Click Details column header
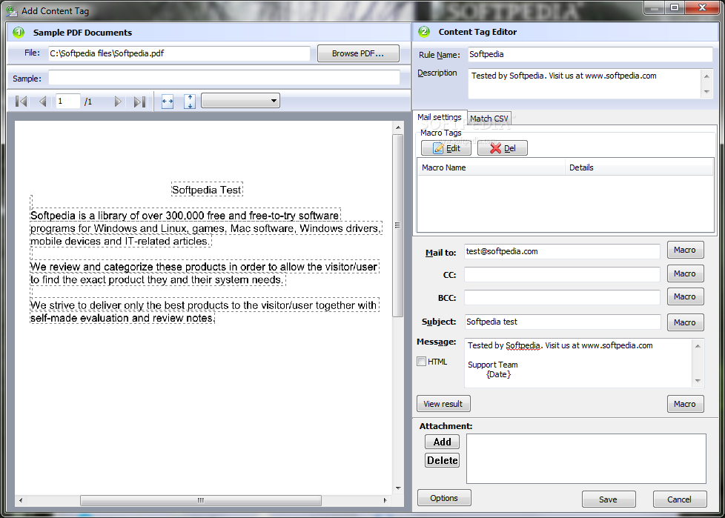This screenshot has width=725, height=518. [638, 167]
